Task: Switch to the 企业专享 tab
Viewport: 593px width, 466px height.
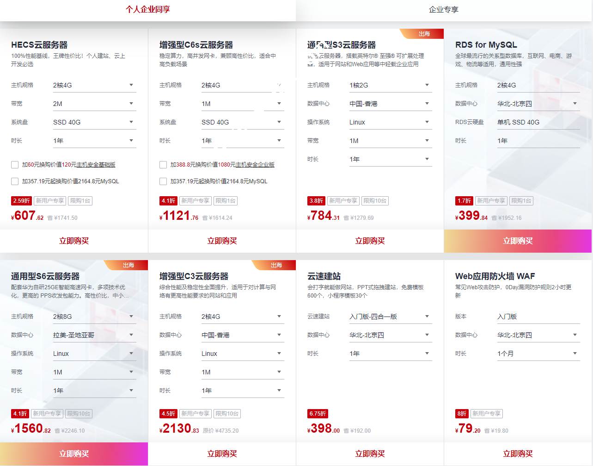Action: (444, 10)
